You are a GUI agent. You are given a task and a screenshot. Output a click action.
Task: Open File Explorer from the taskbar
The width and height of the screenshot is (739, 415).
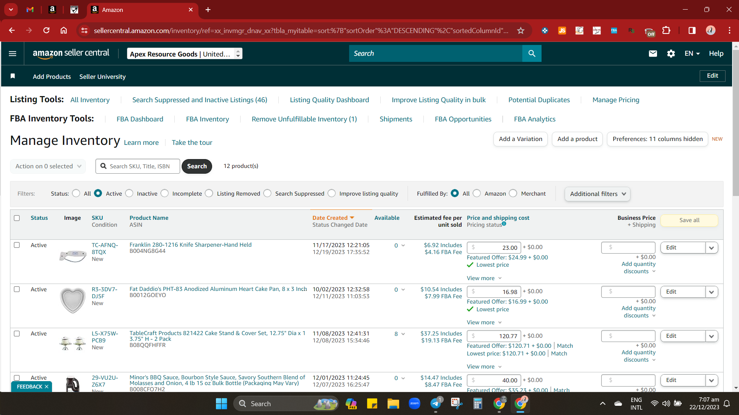coord(393,403)
